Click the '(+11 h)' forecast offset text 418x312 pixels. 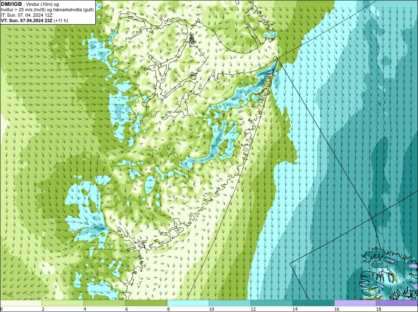(x=61, y=20)
